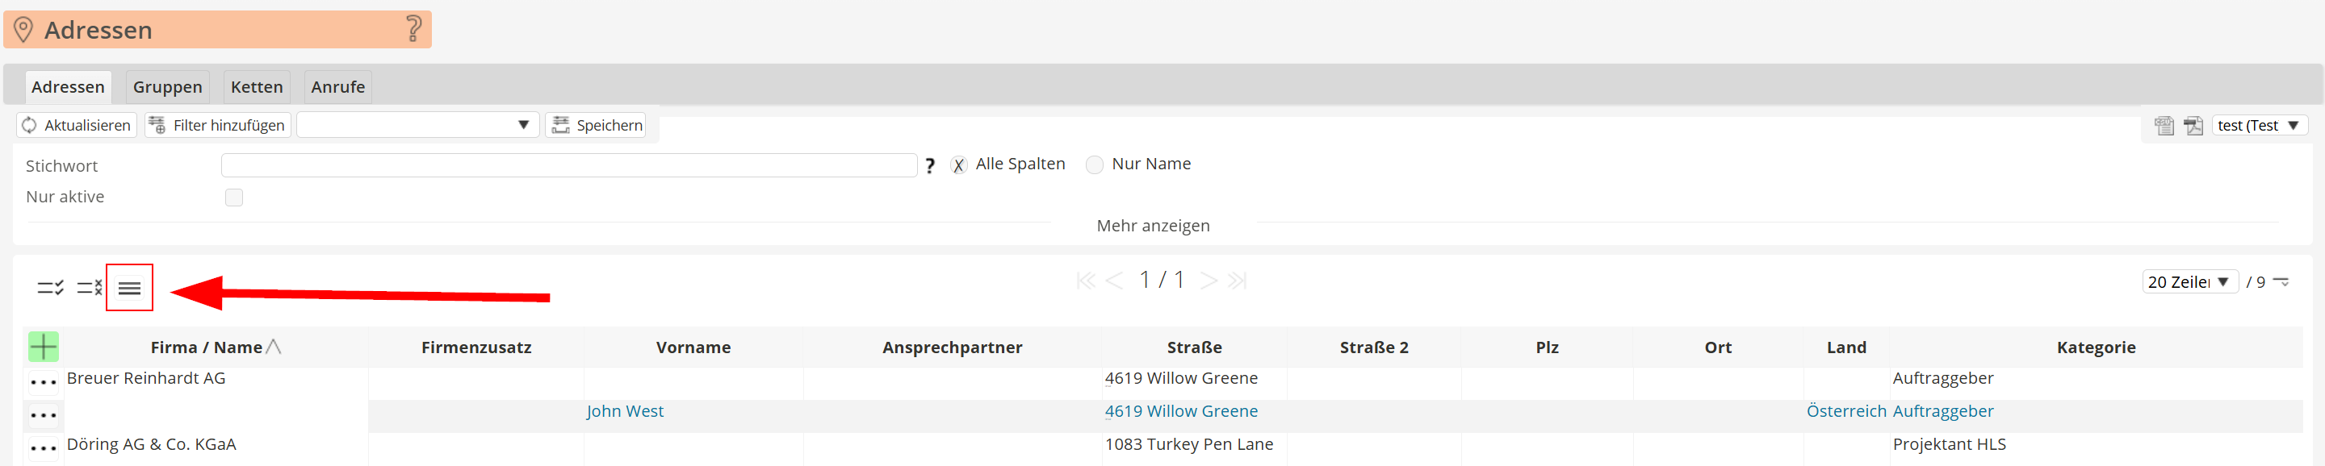This screenshot has width=2325, height=466.
Task: Click Filter hinzufügen button
Action: (217, 124)
